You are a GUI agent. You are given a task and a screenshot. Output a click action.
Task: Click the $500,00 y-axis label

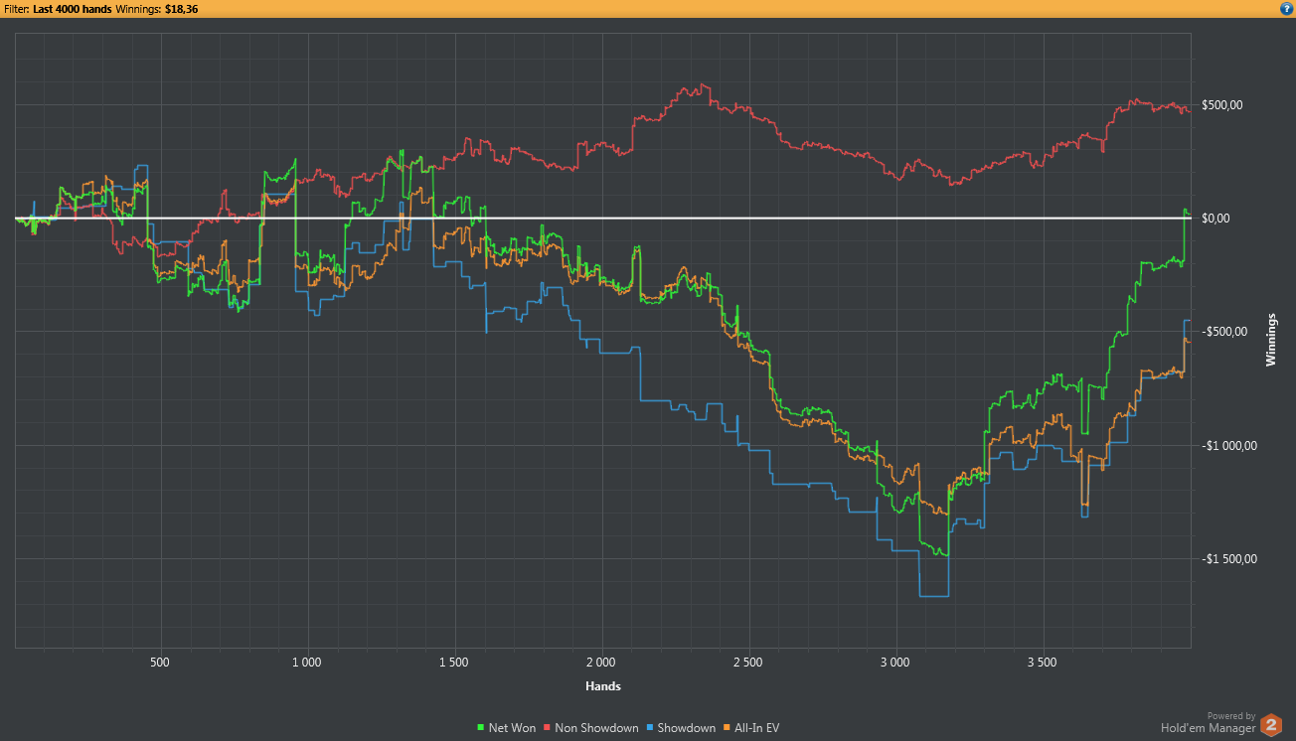[1222, 105]
